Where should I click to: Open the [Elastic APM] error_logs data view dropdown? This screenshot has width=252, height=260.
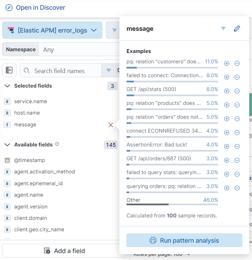tap(52, 30)
